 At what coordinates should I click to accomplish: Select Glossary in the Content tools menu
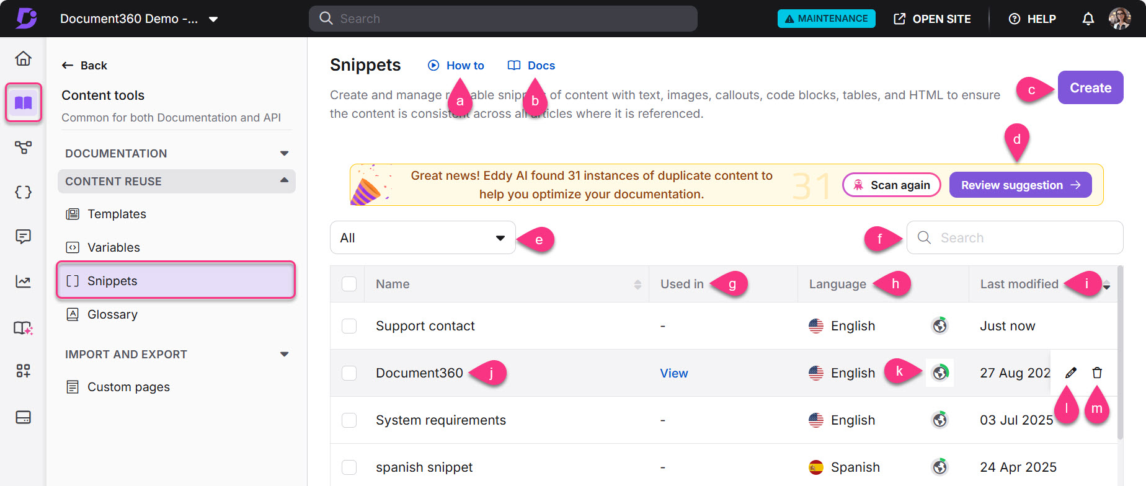(112, 314)
